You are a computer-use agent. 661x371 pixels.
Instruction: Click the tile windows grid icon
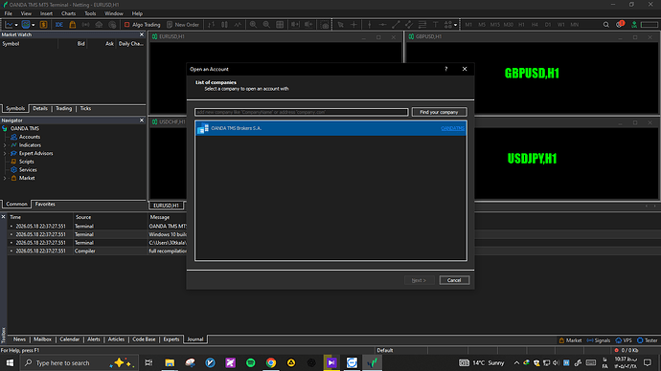pos(280,25)
